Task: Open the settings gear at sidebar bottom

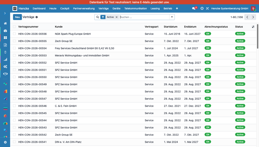Action: 5,142
